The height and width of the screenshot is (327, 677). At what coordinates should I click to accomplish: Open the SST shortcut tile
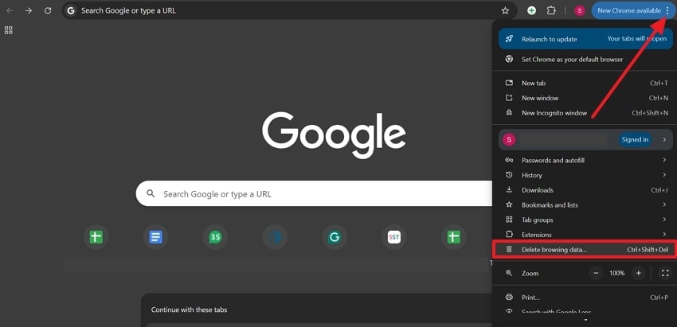click(x=393, y=237)
